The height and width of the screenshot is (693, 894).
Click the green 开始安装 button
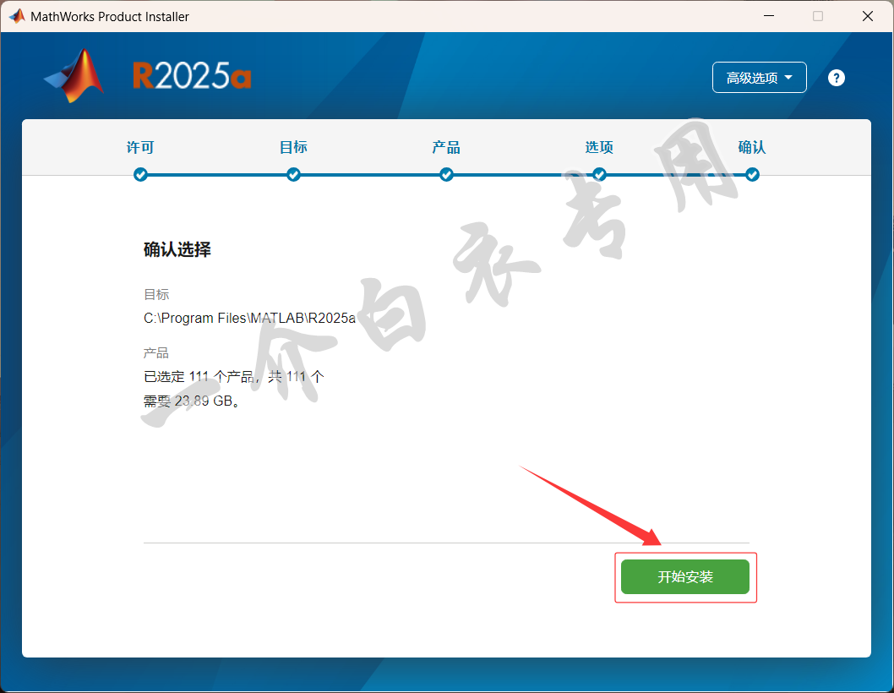coord(685,576)
